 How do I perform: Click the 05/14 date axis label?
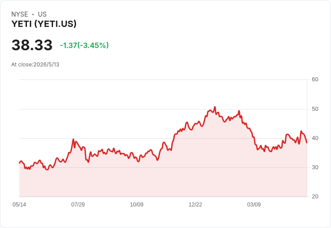pos(19,204)
